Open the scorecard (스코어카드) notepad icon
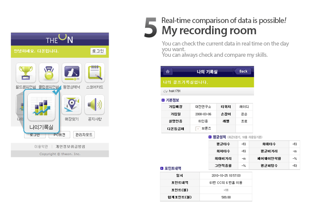This screenshot has height=202, width=316. tap(94, 73)
